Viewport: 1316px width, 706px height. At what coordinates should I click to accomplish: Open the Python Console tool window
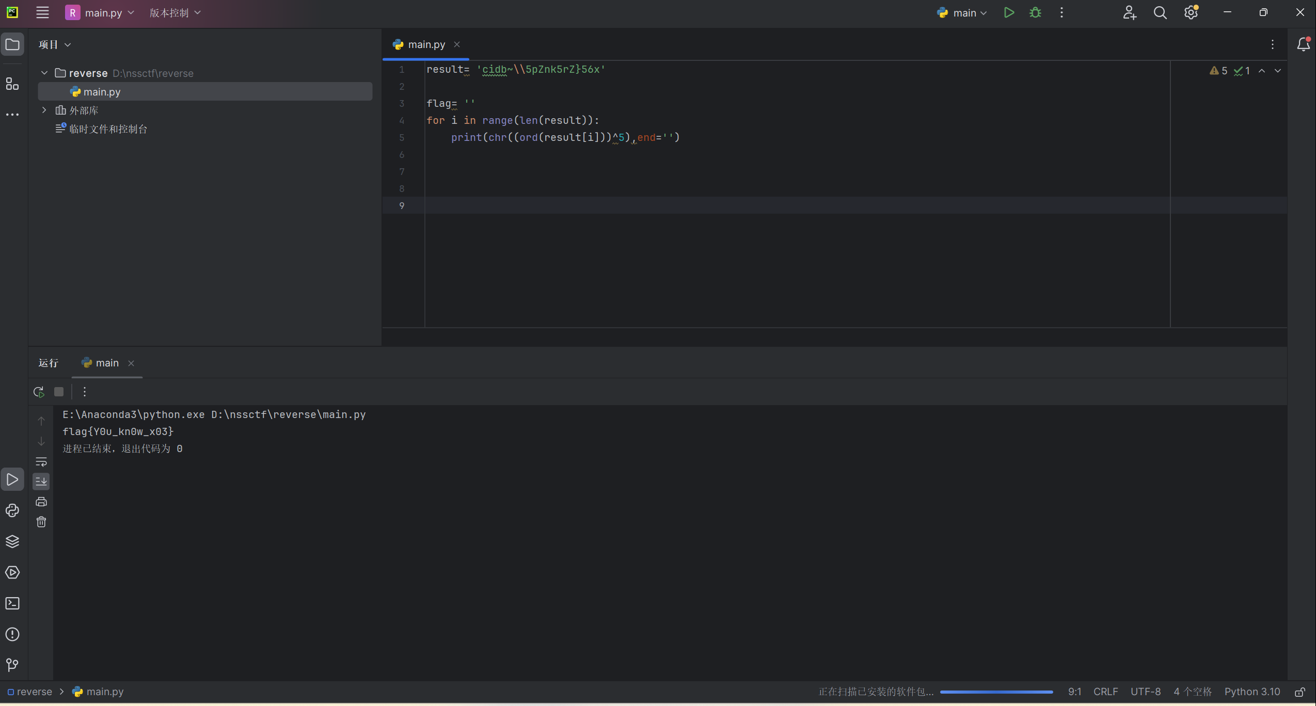click(12, 510)
